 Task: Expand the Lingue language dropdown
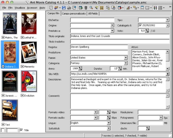tap(108, 123)
